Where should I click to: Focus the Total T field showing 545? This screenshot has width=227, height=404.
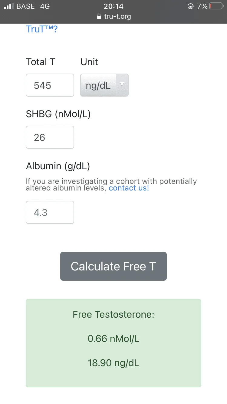[x=50, y=85]
